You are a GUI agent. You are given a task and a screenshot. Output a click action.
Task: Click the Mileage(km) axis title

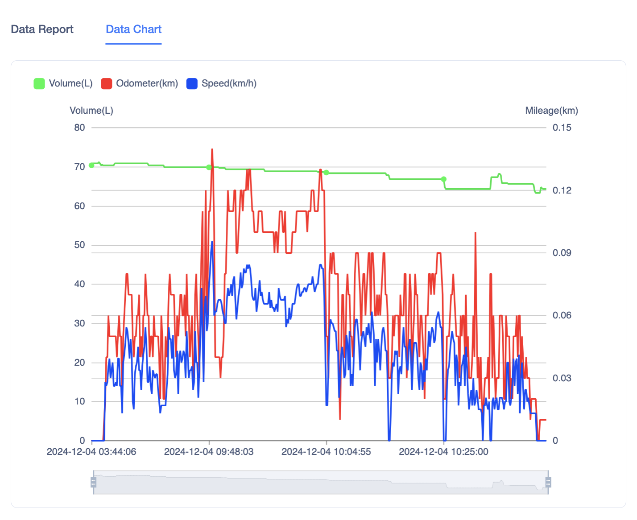click(551, 111)
